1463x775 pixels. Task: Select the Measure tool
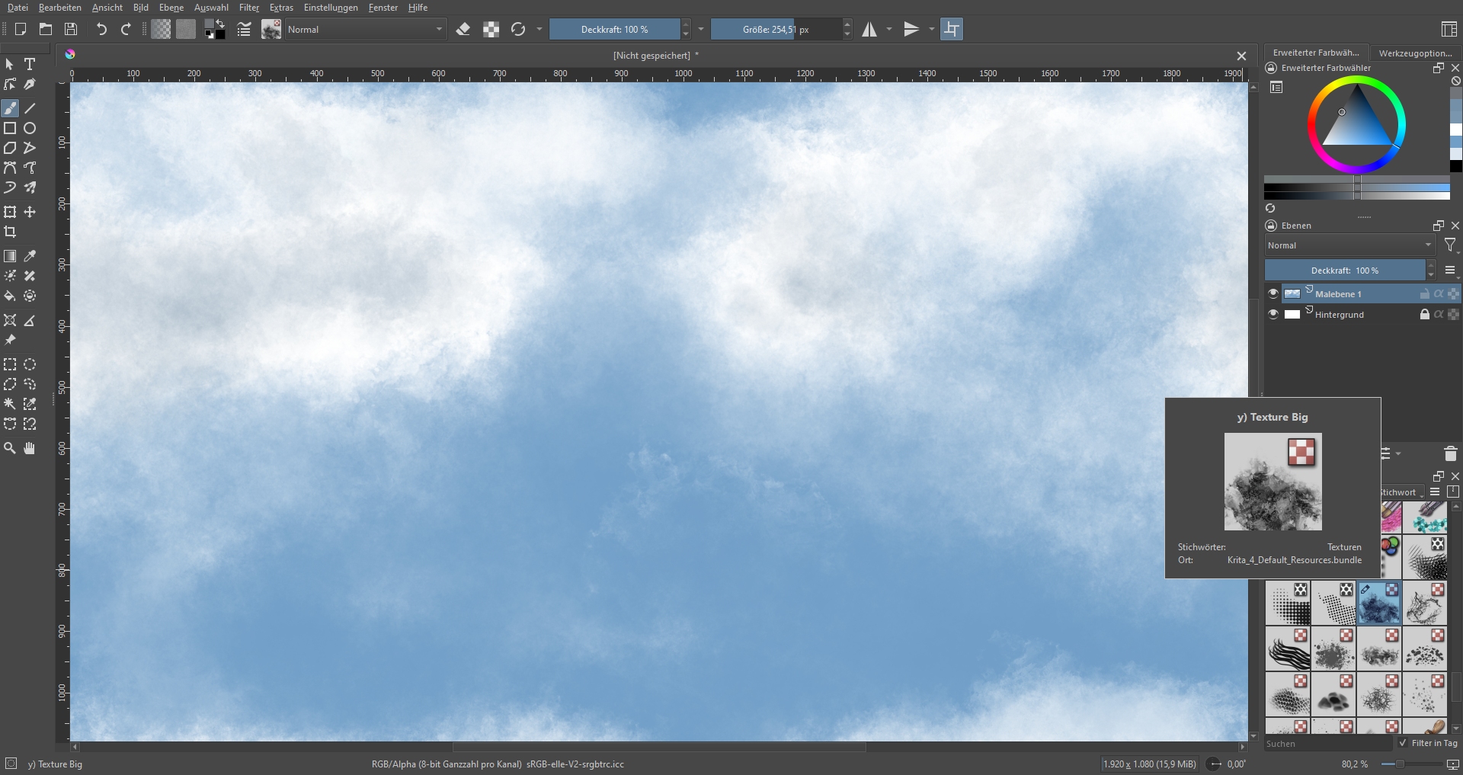(x=30, y=320)
